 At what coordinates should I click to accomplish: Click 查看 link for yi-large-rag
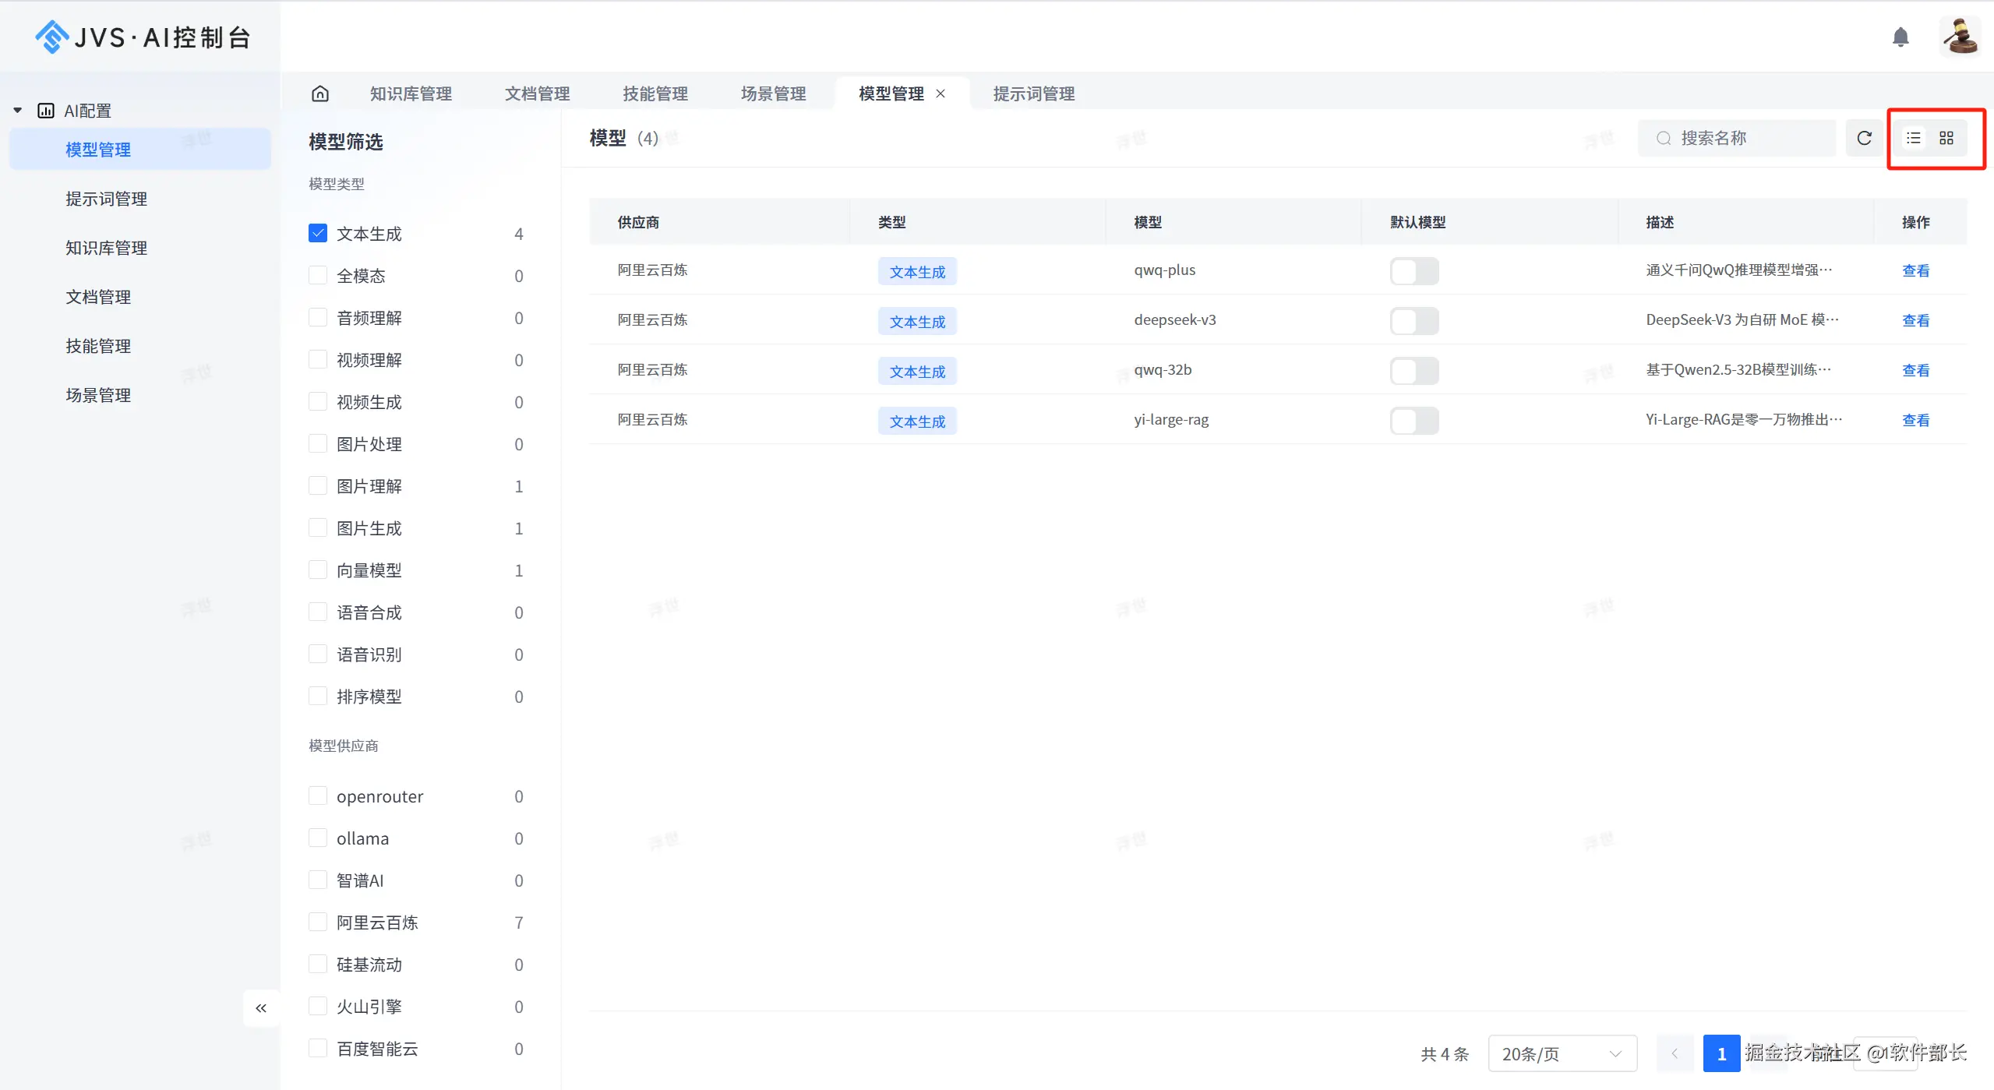pos(1915,420)
